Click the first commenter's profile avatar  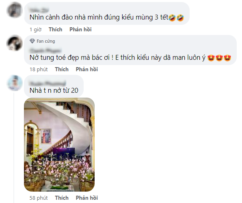[x=15, y=10]
